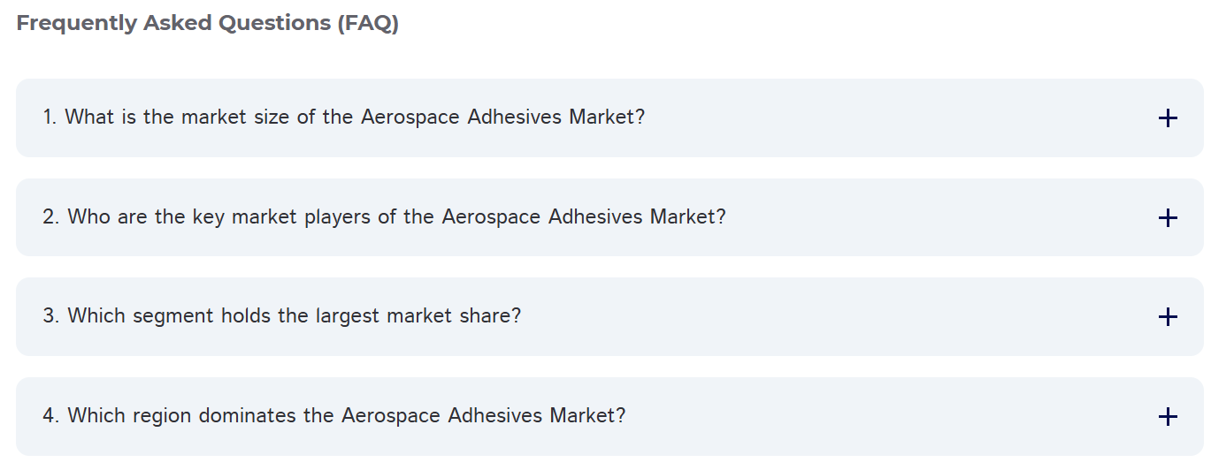Click the 'Frequently Asked Questions (FAQ)' heading
1211x470 pixels.
point(208,24)
